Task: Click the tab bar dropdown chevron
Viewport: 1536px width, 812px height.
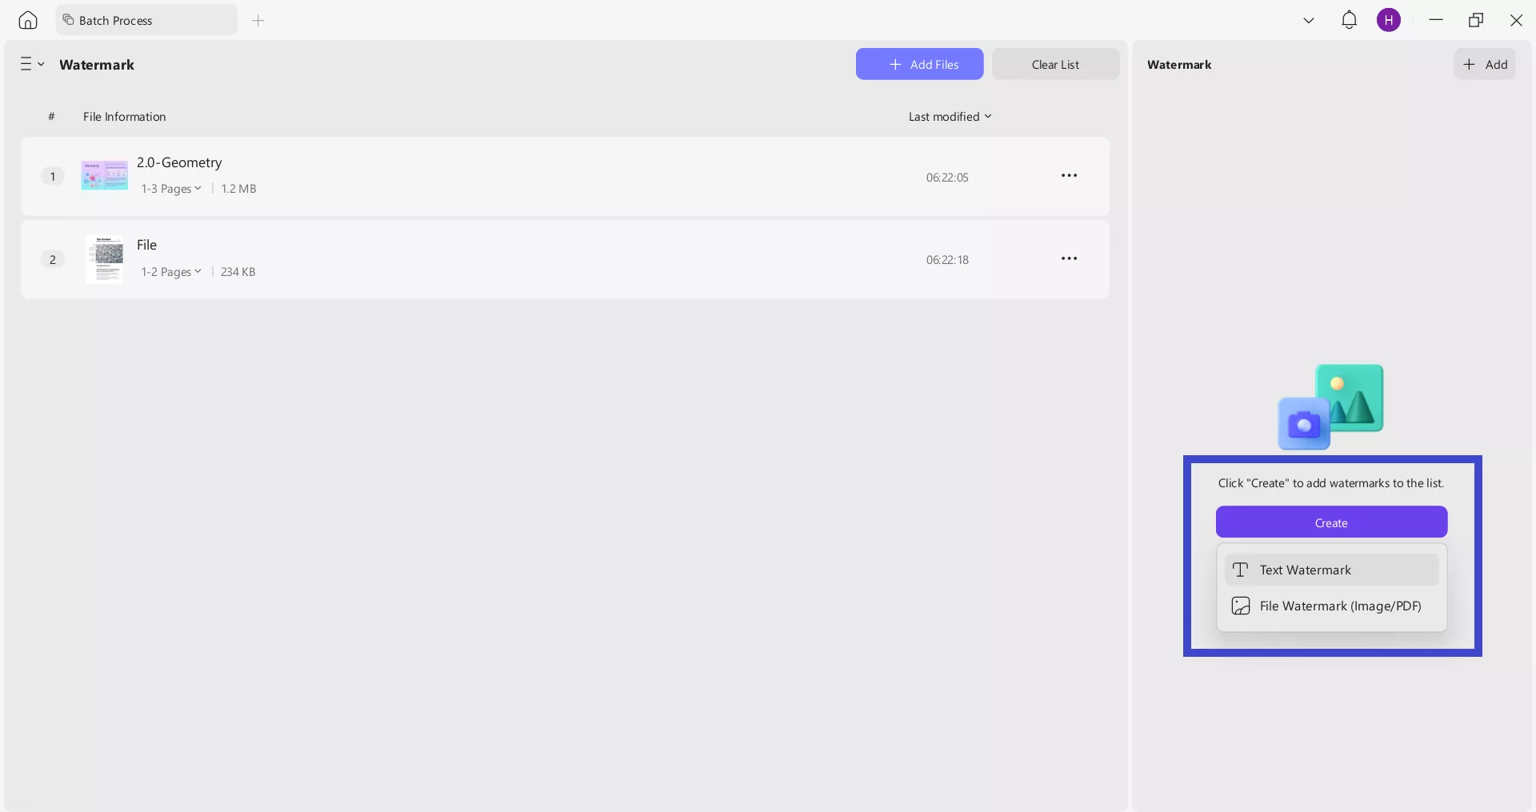Action: coord(1309,21)
